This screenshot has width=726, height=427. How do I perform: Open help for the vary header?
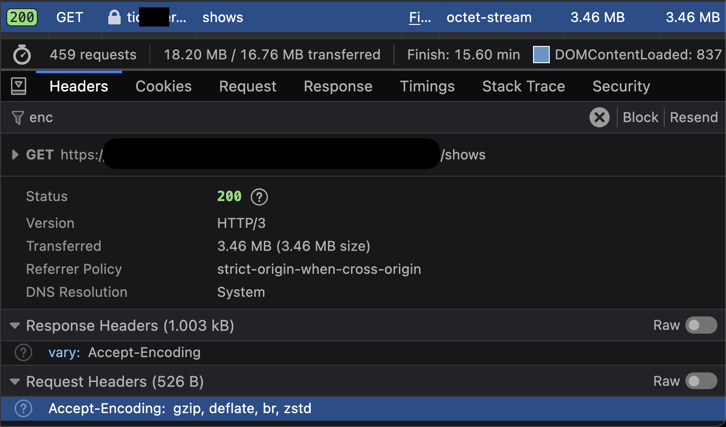click(23, 352)
